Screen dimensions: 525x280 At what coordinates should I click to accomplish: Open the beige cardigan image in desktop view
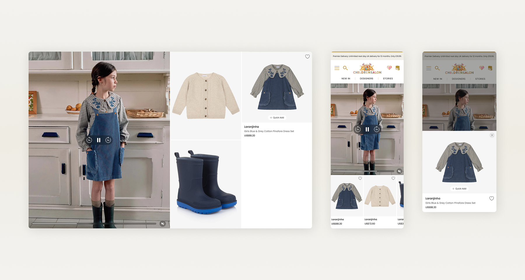[206, 96]
